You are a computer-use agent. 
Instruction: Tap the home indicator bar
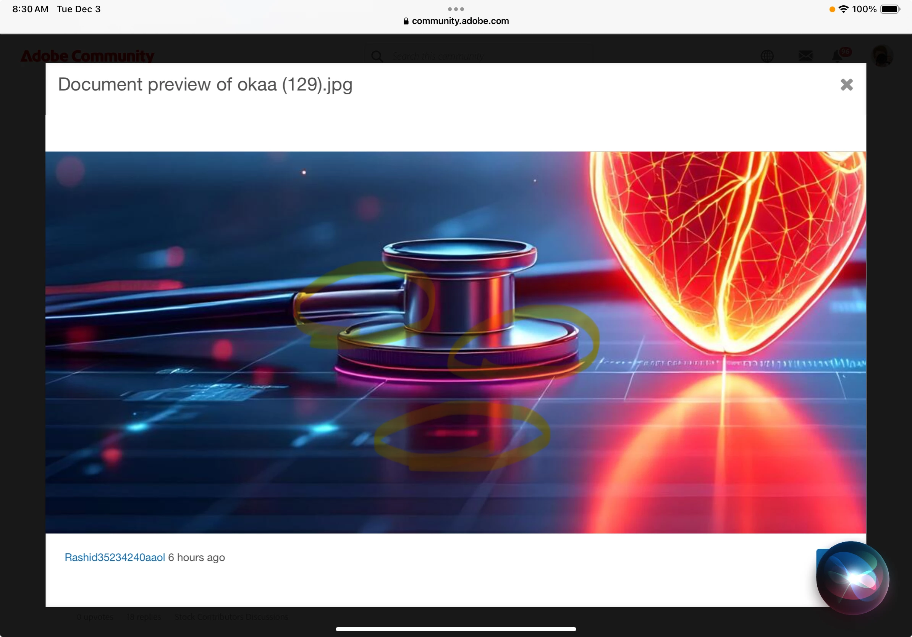(x=456, y=629)
